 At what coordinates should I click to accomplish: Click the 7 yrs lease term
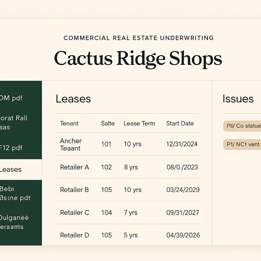point(131,213)
